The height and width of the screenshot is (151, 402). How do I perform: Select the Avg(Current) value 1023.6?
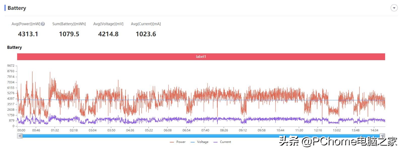click(146, 34)
